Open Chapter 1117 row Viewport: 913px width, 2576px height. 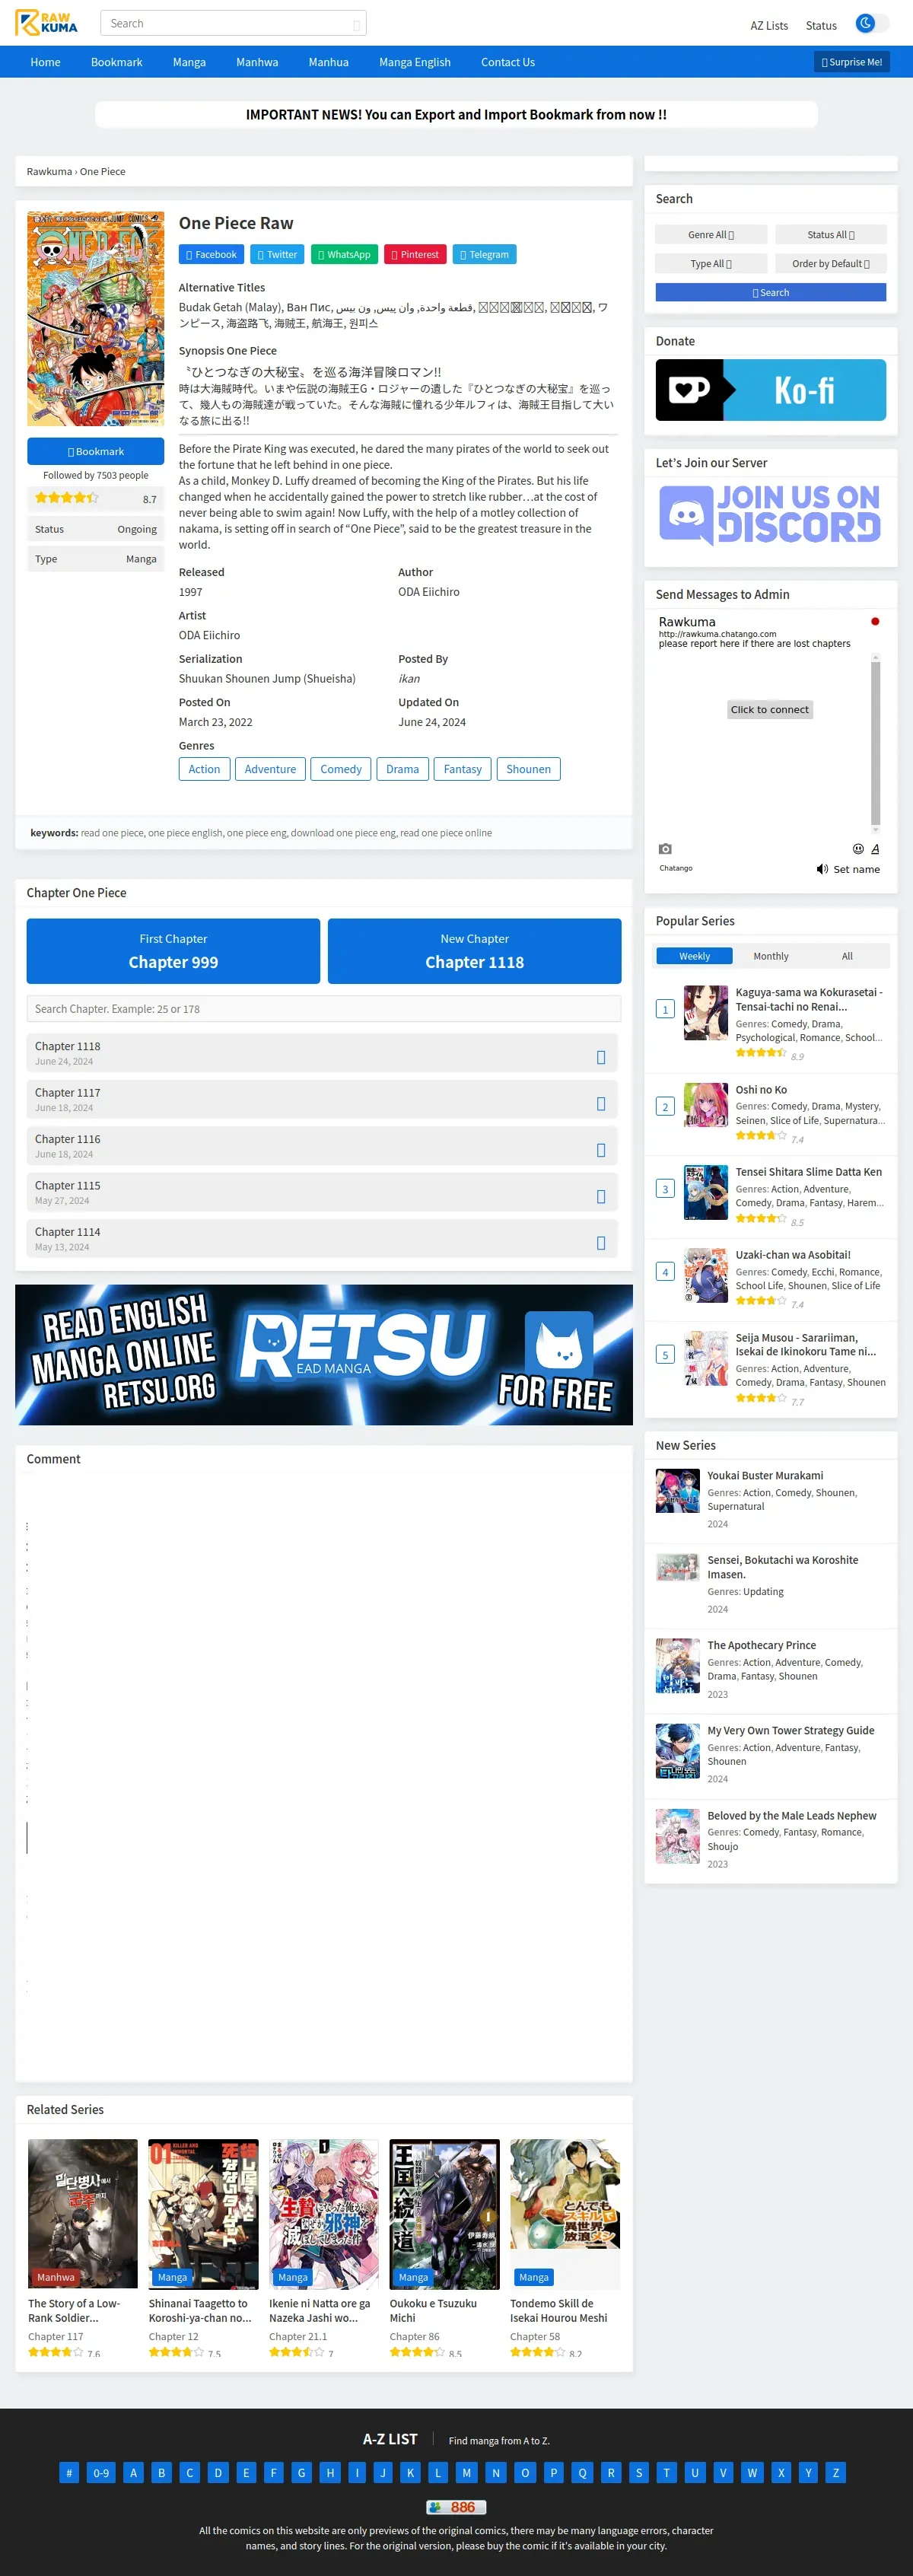coord(322,1100)
